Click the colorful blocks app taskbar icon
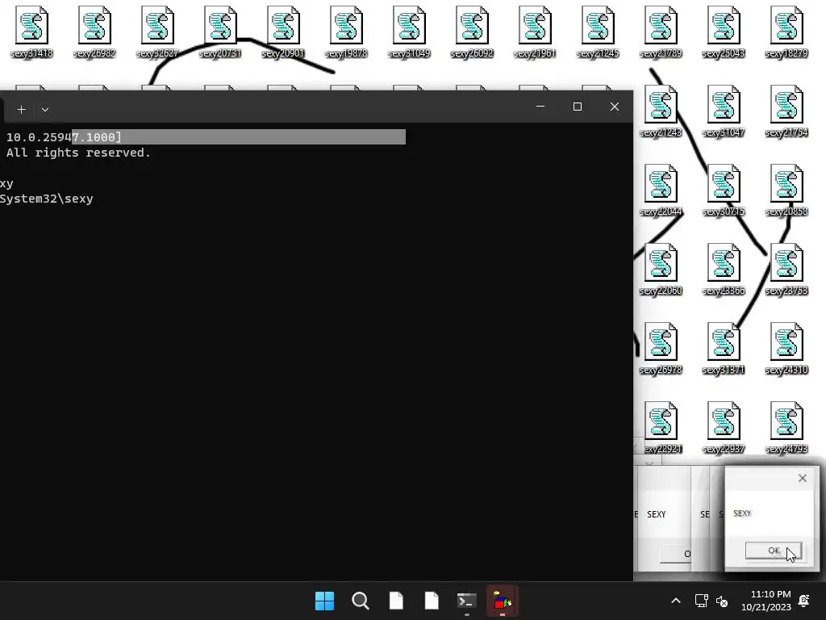This screenshot has height=620, width=826. (x=502, y=601)
